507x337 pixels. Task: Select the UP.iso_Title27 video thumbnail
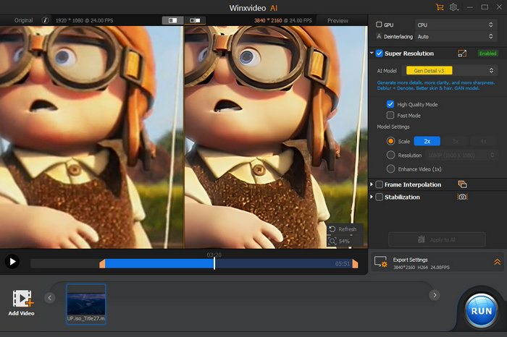(86, 304)
